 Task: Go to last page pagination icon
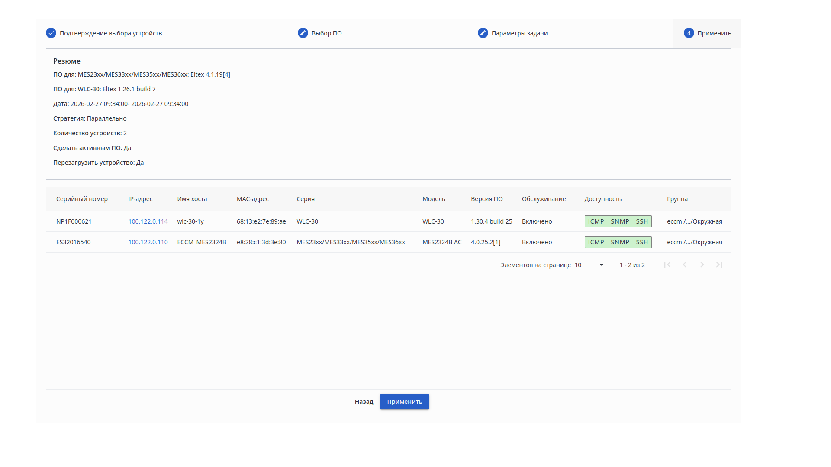click(719, 265)
